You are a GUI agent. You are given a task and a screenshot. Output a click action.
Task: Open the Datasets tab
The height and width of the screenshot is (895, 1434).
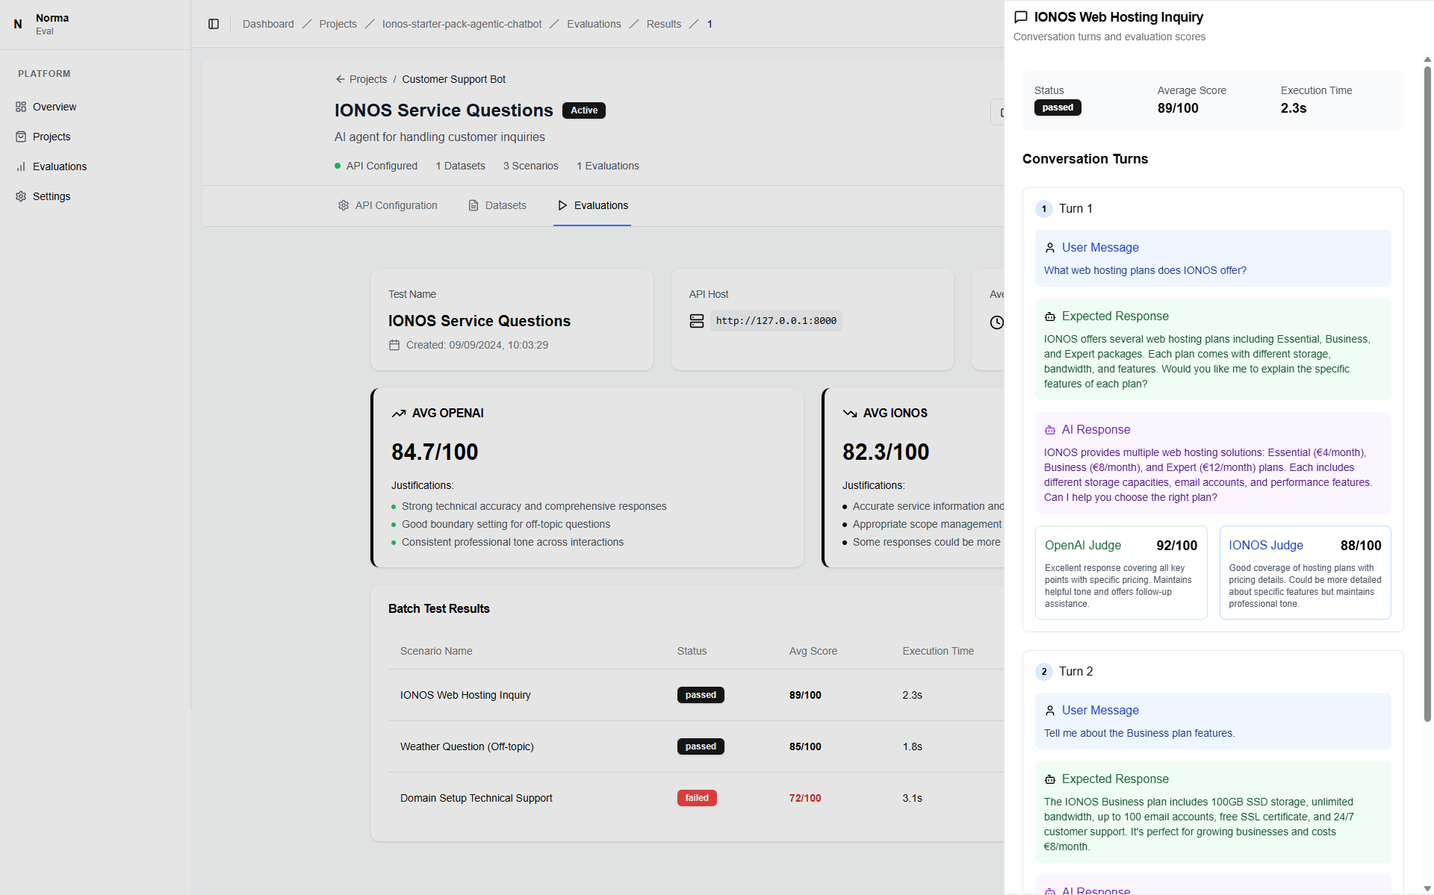click(x=505, y=205)
